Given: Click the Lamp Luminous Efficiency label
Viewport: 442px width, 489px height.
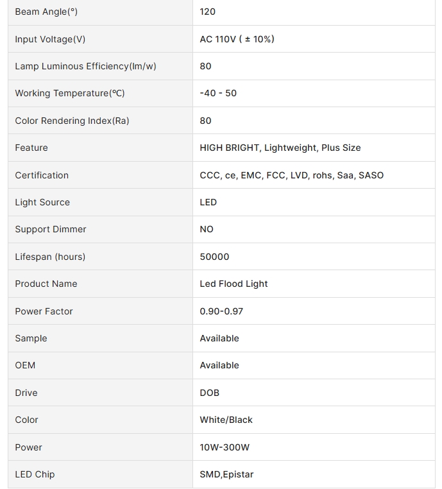Looking at the screenshot, I should 85,67.
